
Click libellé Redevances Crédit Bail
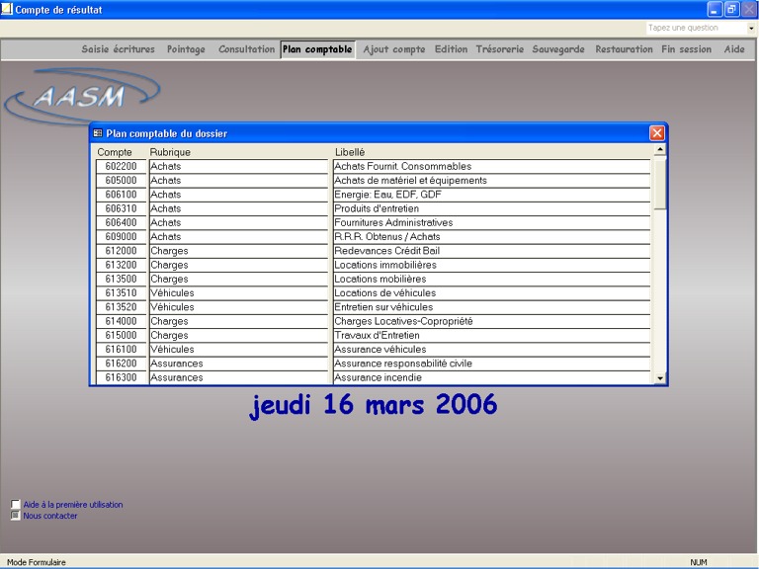coord(492,251)
